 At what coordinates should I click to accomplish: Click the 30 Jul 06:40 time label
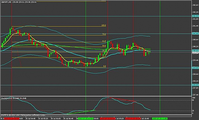click(68, 119)
